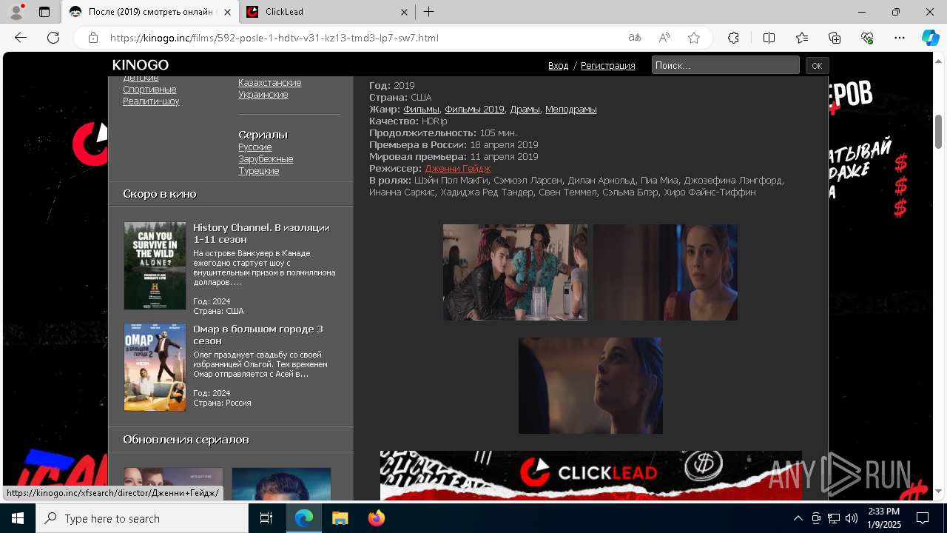Viewport: 947px width, 533px height.
Task: Open Украинские category link
Action: click(263, 95)
